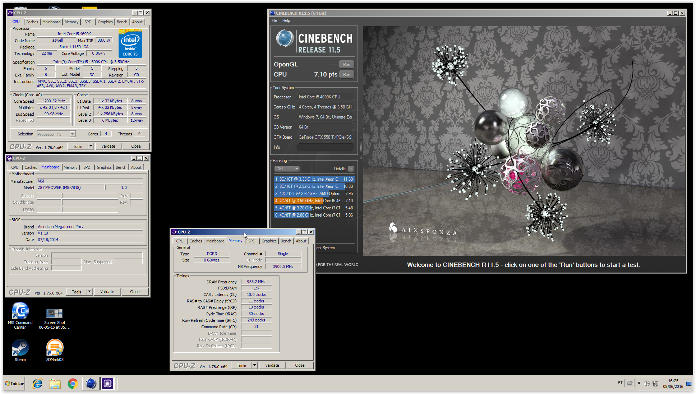
Task: Open the Cinebench Help menu
Action: point(286,20)
